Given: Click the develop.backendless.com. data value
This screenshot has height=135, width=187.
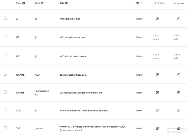Looking at the screenshot, I should pos(73,75).
